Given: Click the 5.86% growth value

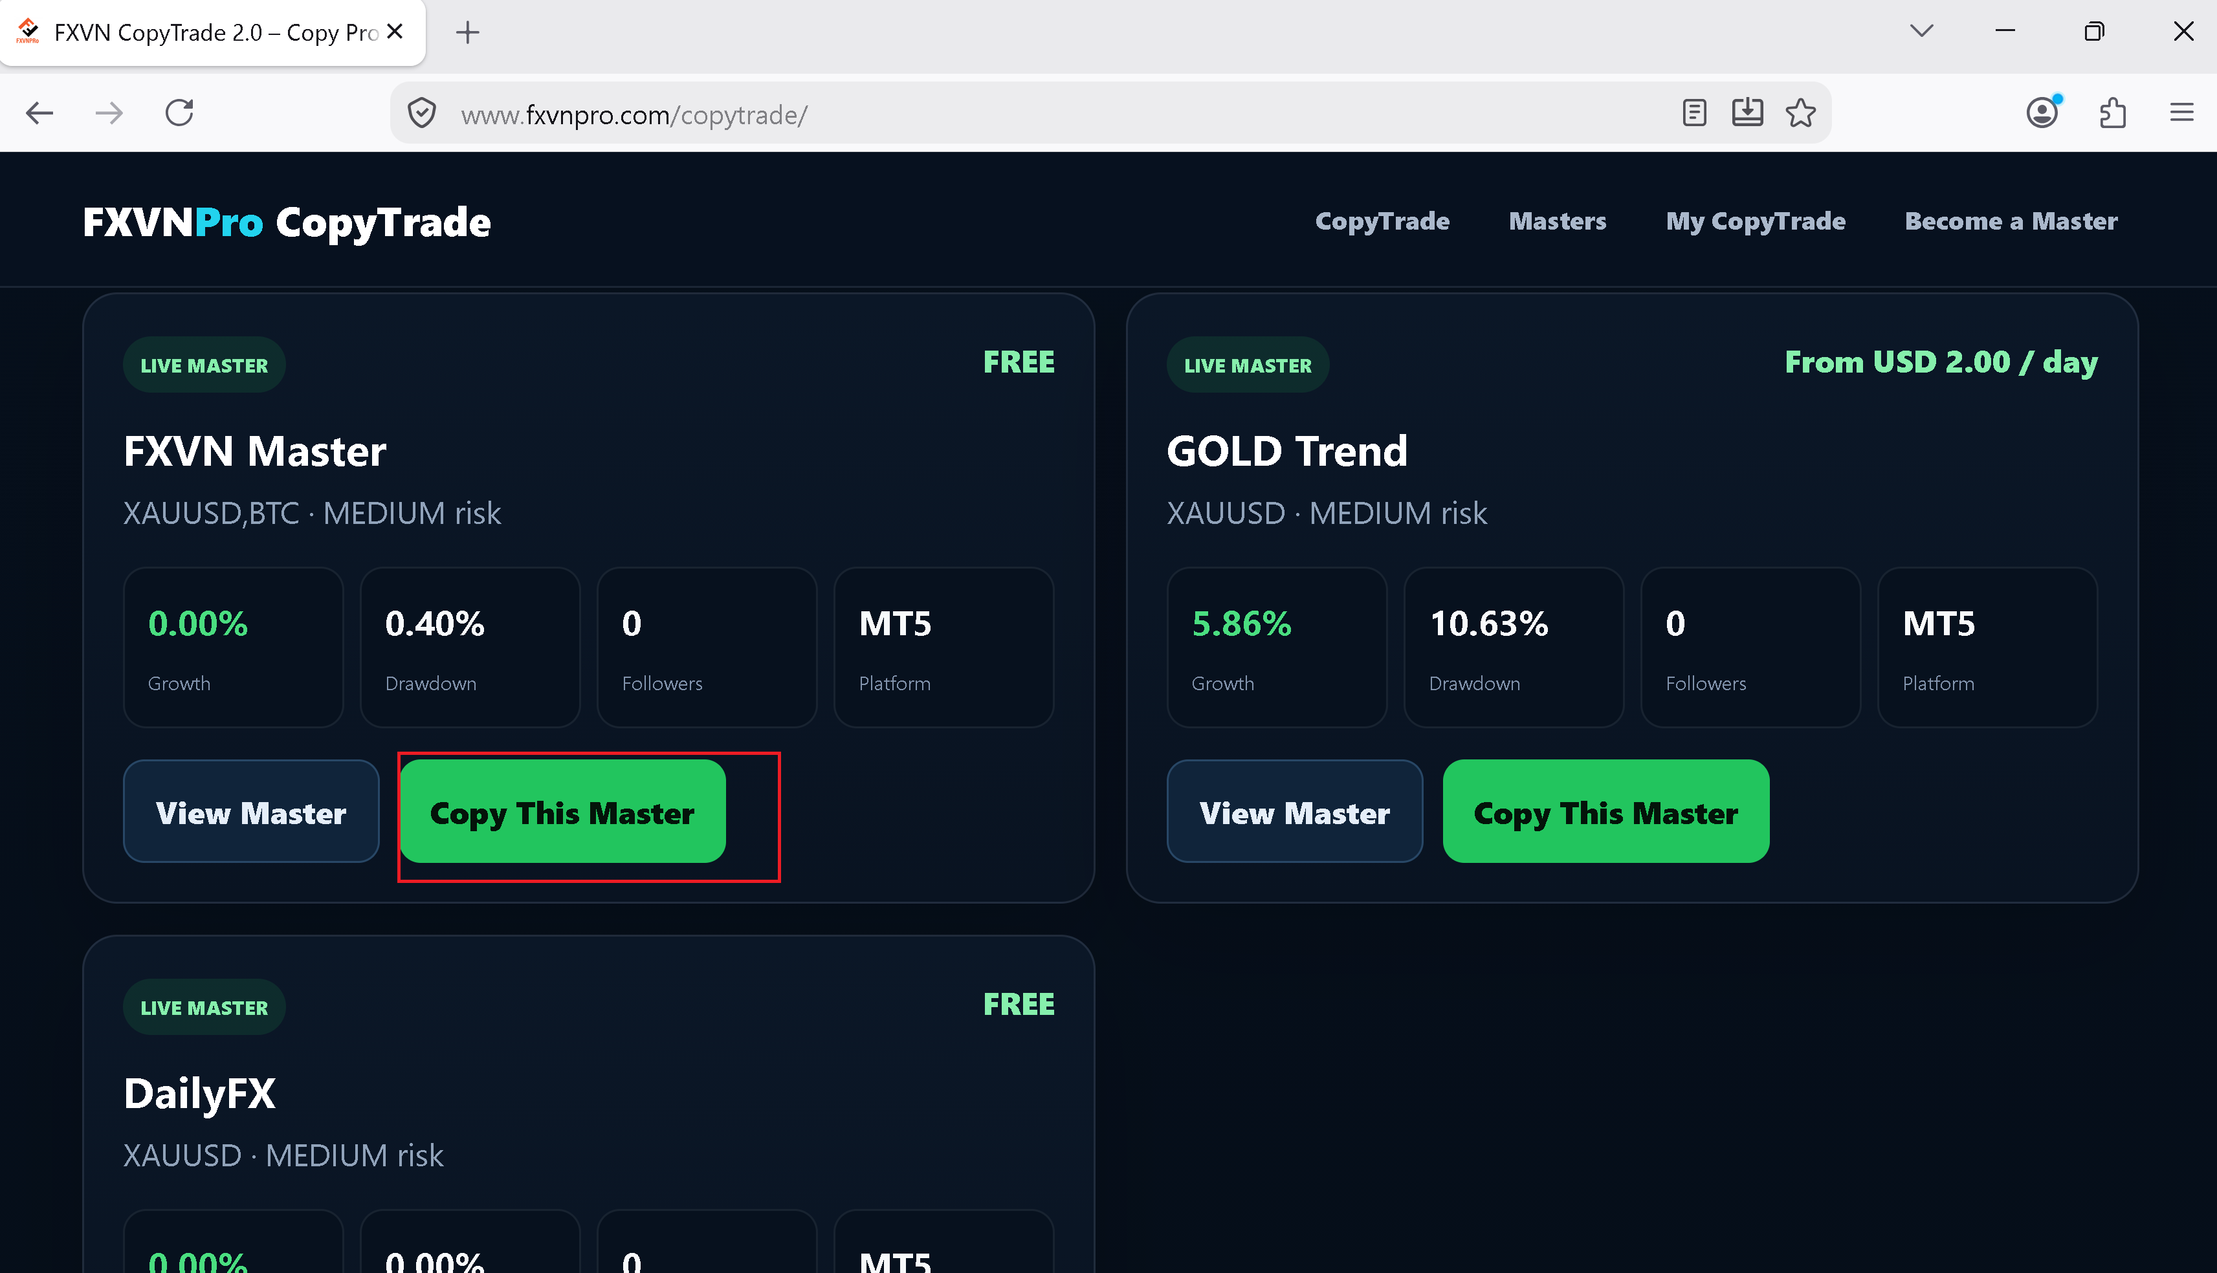Looking at the screenshot, I should coord(1241,624).
